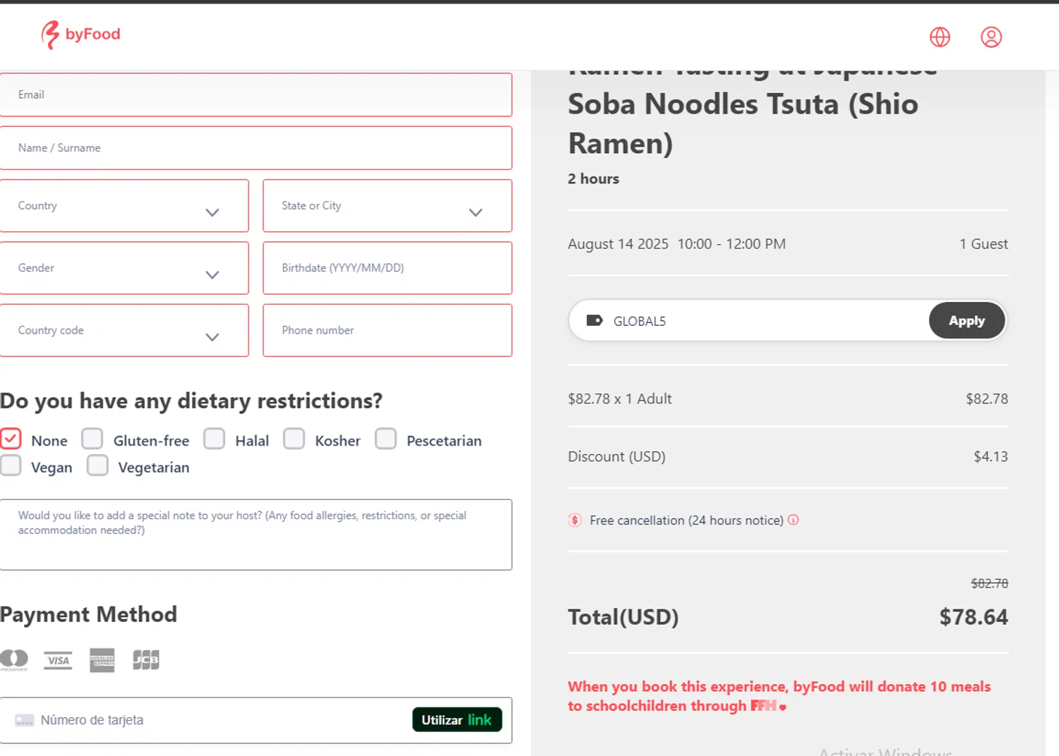
Task: Click the 'Total(USD)' label
Action: (x=623, y=617)
